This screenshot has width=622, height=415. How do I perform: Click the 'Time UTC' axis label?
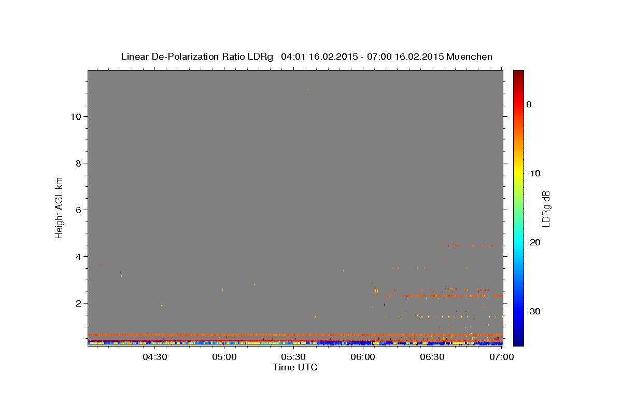click(x=295, y=367)
